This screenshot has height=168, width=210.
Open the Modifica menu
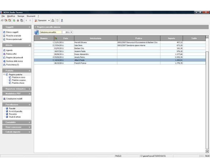pos(11,16)
